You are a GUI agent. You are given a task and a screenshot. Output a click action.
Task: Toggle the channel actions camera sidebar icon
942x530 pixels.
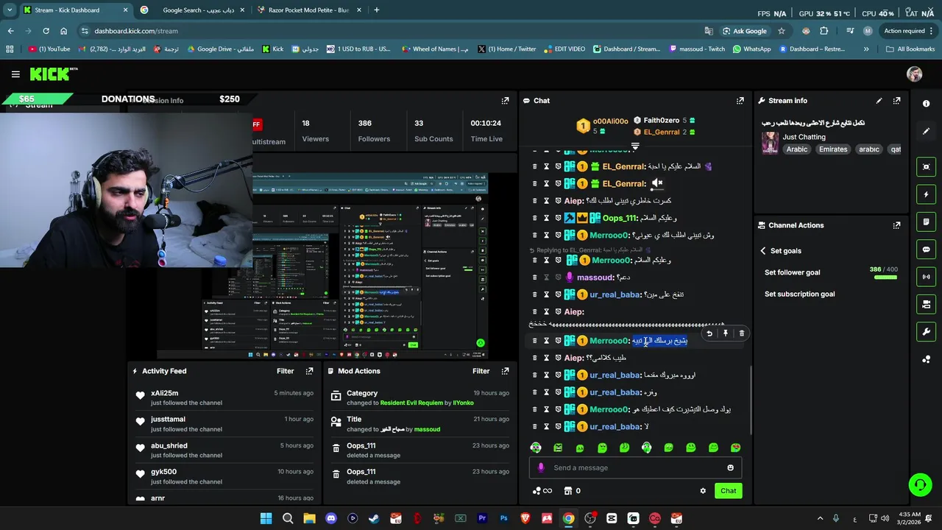[926, 304]
